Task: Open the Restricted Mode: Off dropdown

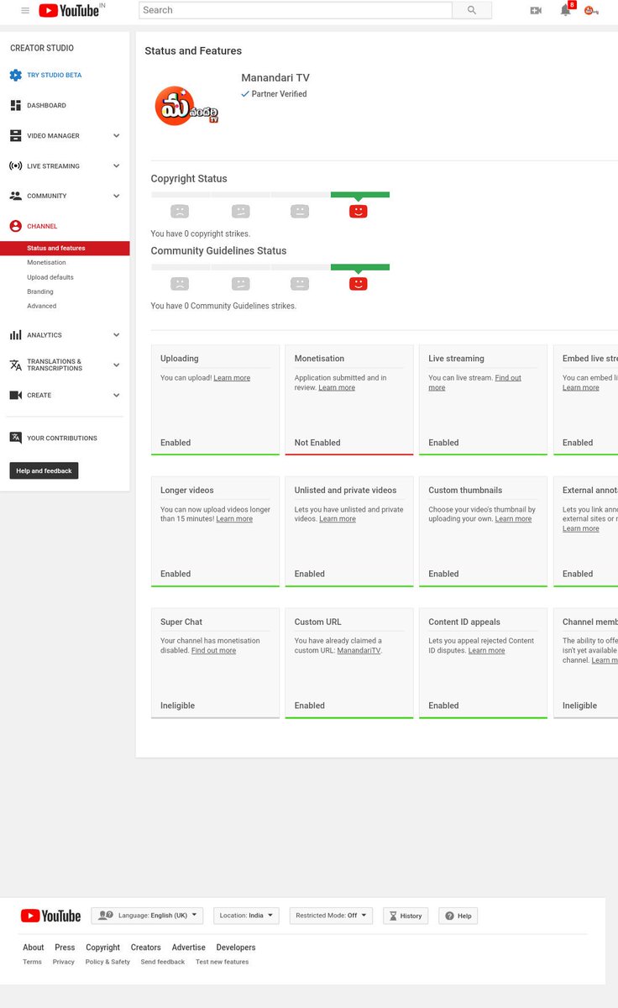Action: click(x=331, y=916)
